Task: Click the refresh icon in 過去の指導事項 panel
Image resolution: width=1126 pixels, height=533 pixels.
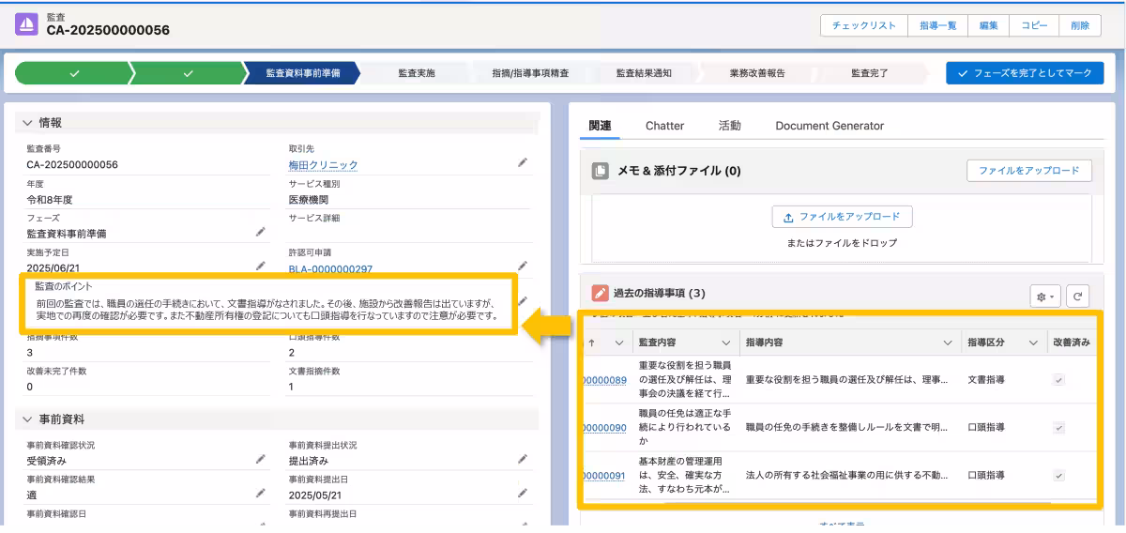Action: pyautogui.click(x=1078, y=296)
